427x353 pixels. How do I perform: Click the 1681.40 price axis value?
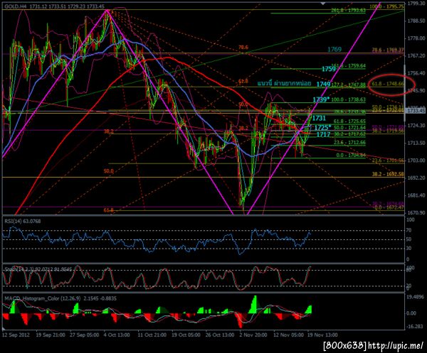coord(416,195)
